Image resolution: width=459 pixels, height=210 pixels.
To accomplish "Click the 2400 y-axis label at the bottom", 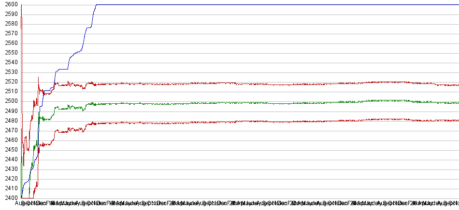I will (12, 198).
